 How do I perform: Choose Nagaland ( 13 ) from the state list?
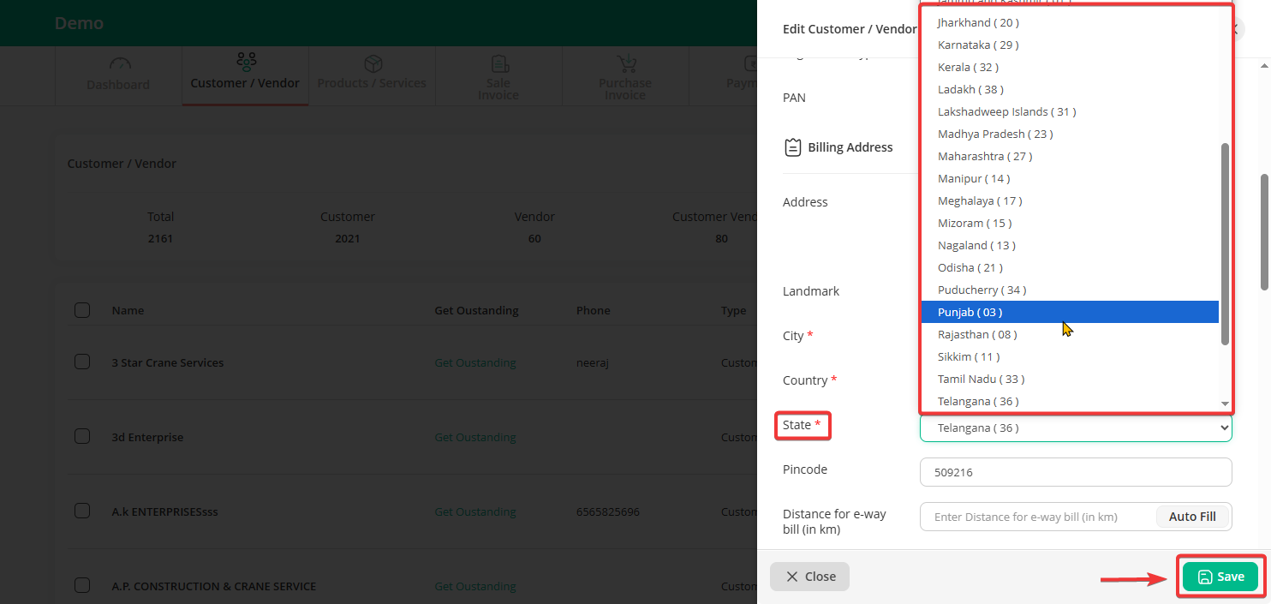(x=1070, y=245)
